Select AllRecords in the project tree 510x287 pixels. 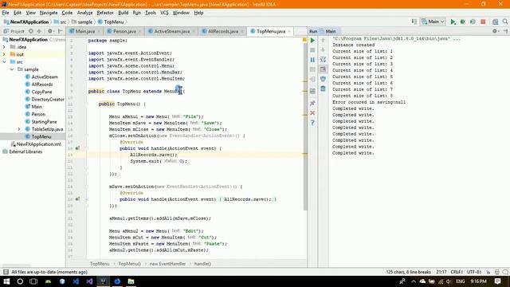pos(42,85)
